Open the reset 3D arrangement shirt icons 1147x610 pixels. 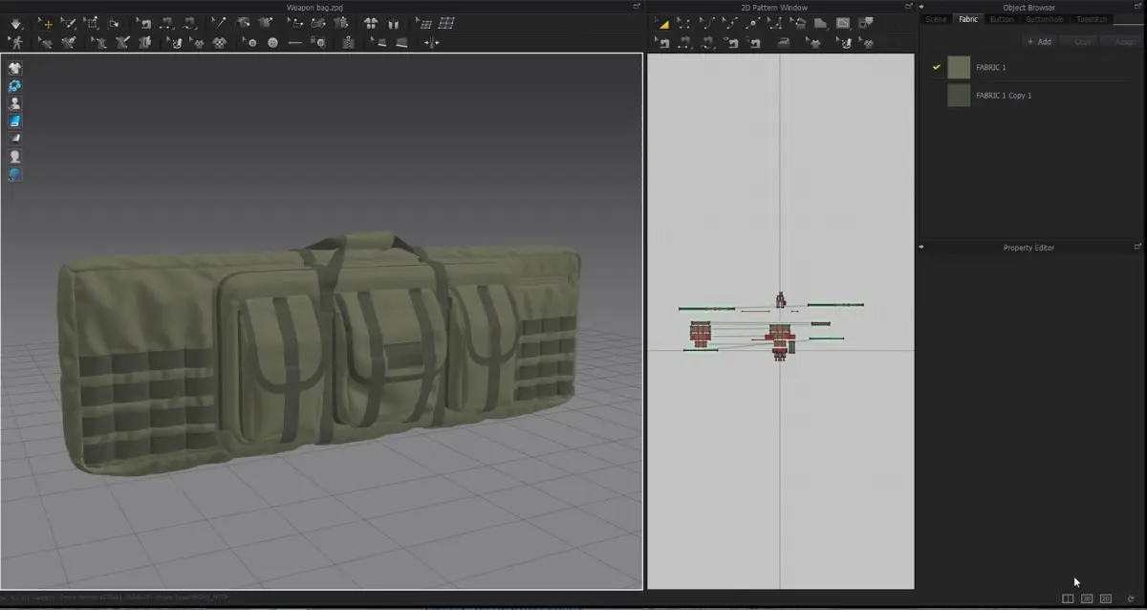[x=370, y=24]
